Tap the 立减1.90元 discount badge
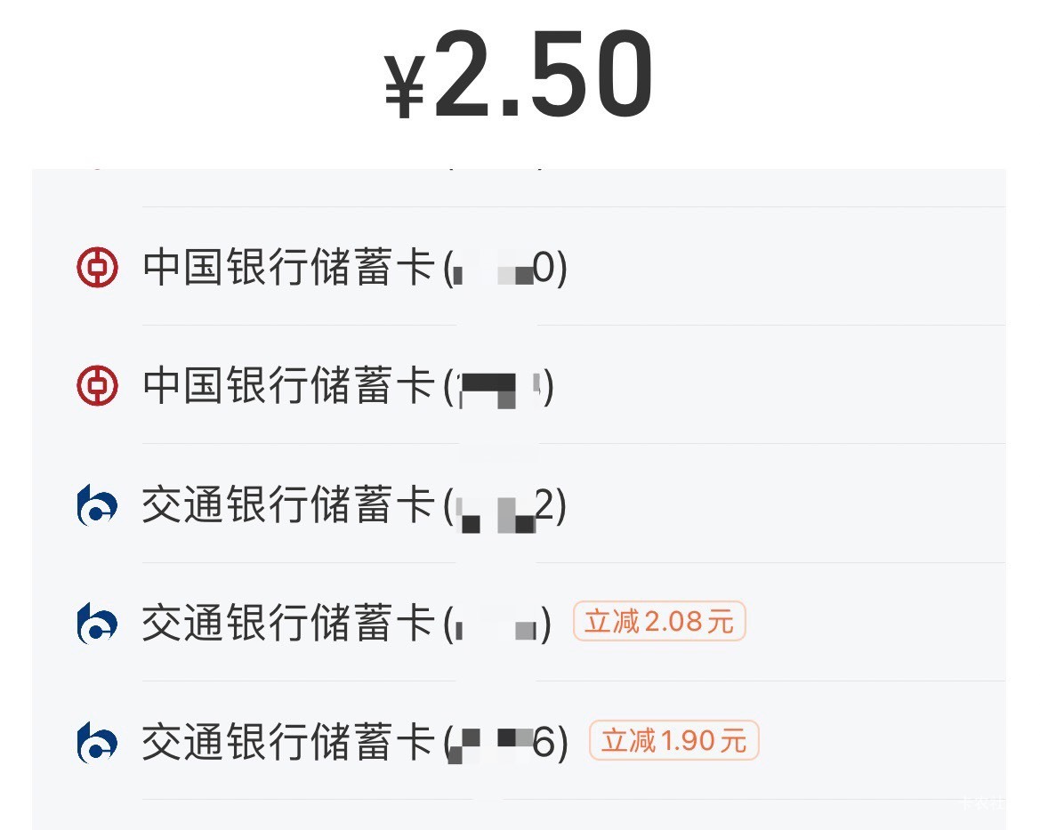Viewport: 1040px width, 830px height. click(x=673, y=740)
